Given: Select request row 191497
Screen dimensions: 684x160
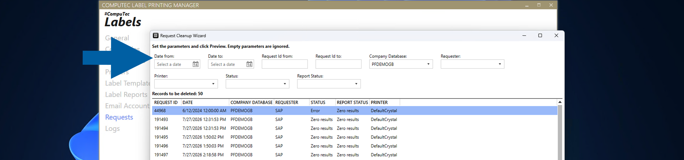Looking at the screenshot, I should pos(355,155).
